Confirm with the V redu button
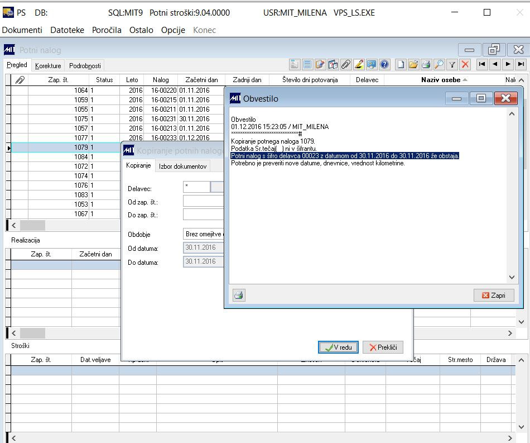The width and height of the screenshot is (530, 443). (x=338, y=347)
